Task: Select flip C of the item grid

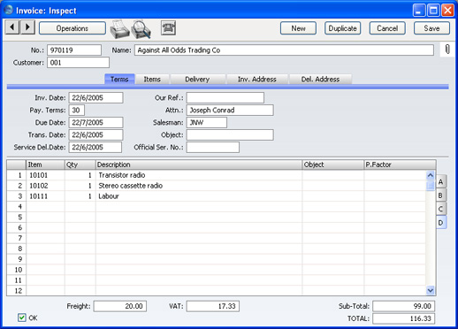Action: [441, 209]
